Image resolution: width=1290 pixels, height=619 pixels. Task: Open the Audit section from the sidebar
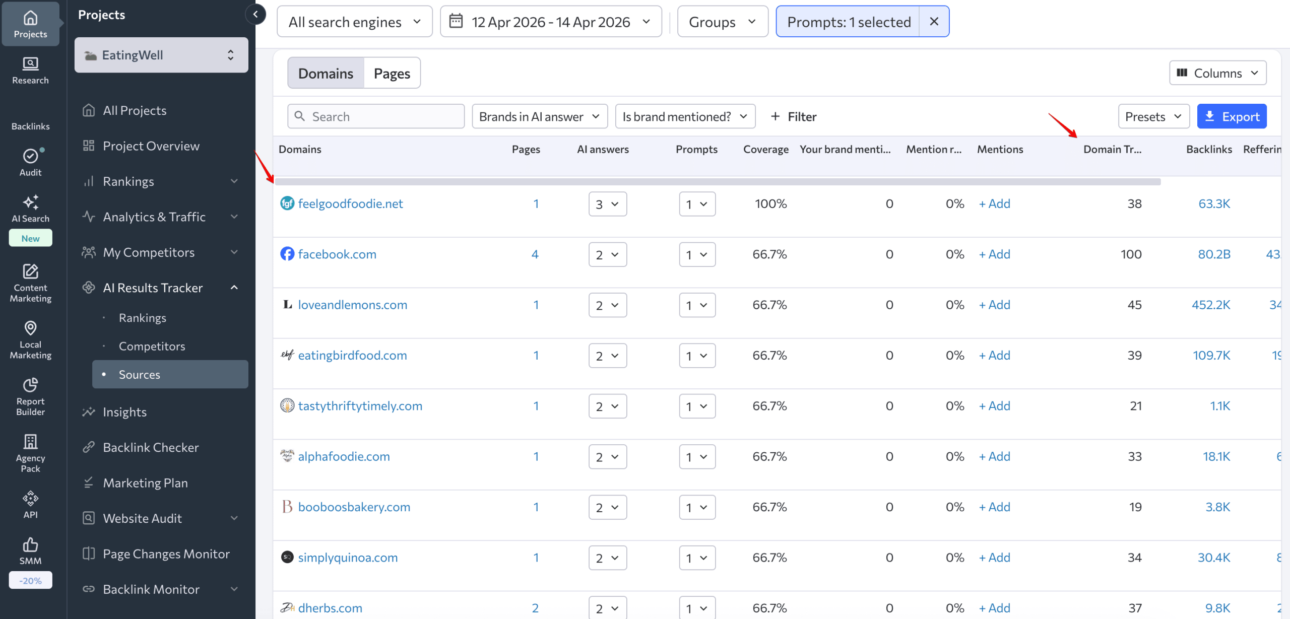coord(30,161)
